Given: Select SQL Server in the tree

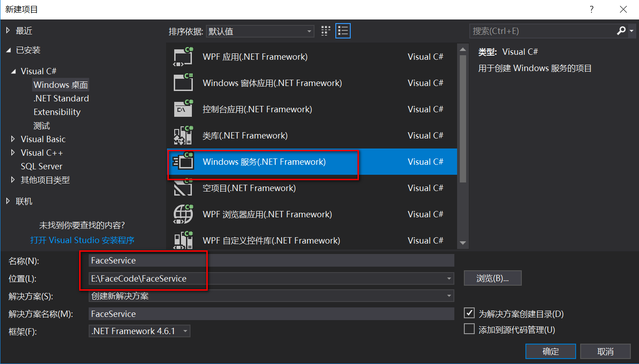Looking at the screenshot, I should [x=42, y=166].
